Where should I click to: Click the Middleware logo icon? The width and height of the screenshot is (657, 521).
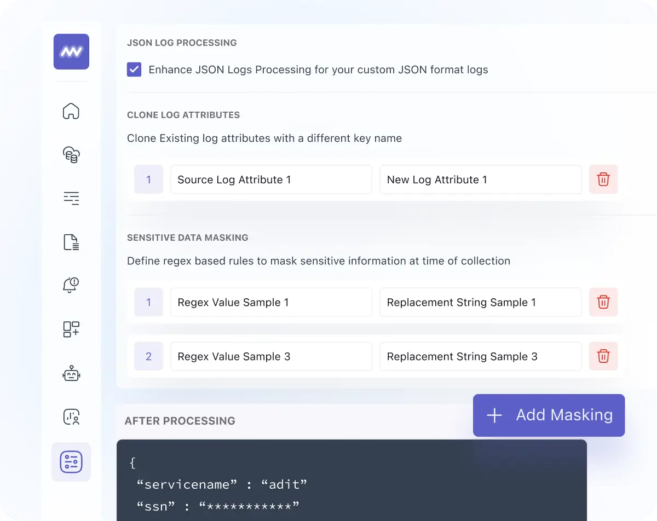[x=71, y=51]
